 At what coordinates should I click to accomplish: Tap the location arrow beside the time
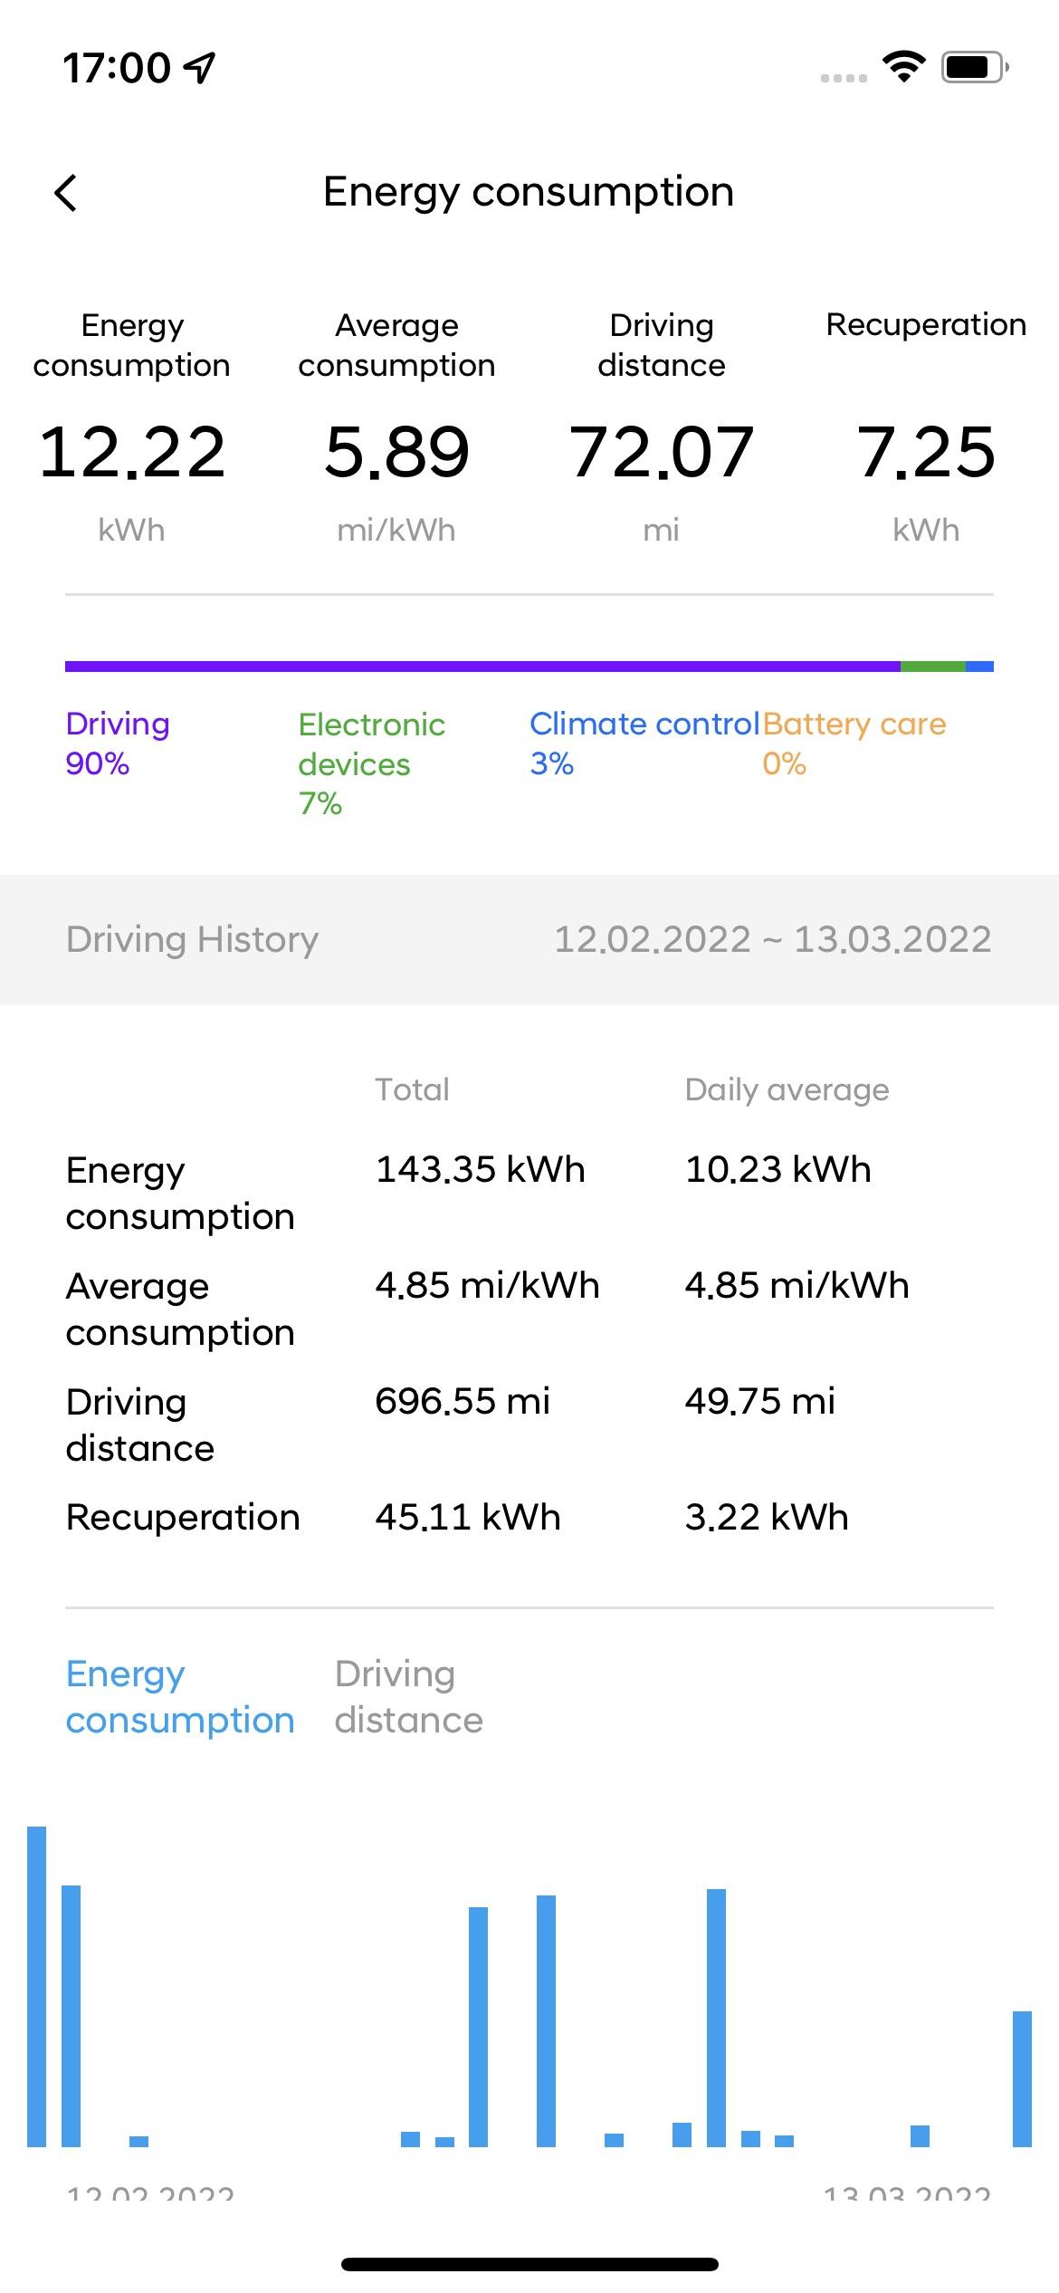[199, 67]
